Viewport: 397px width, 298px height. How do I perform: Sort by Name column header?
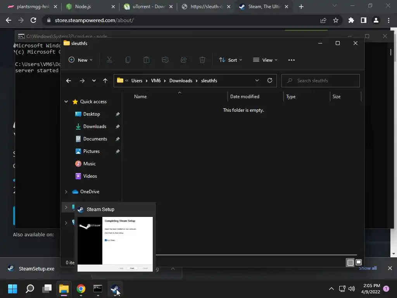pyautogui.click(x=140, y=97)
